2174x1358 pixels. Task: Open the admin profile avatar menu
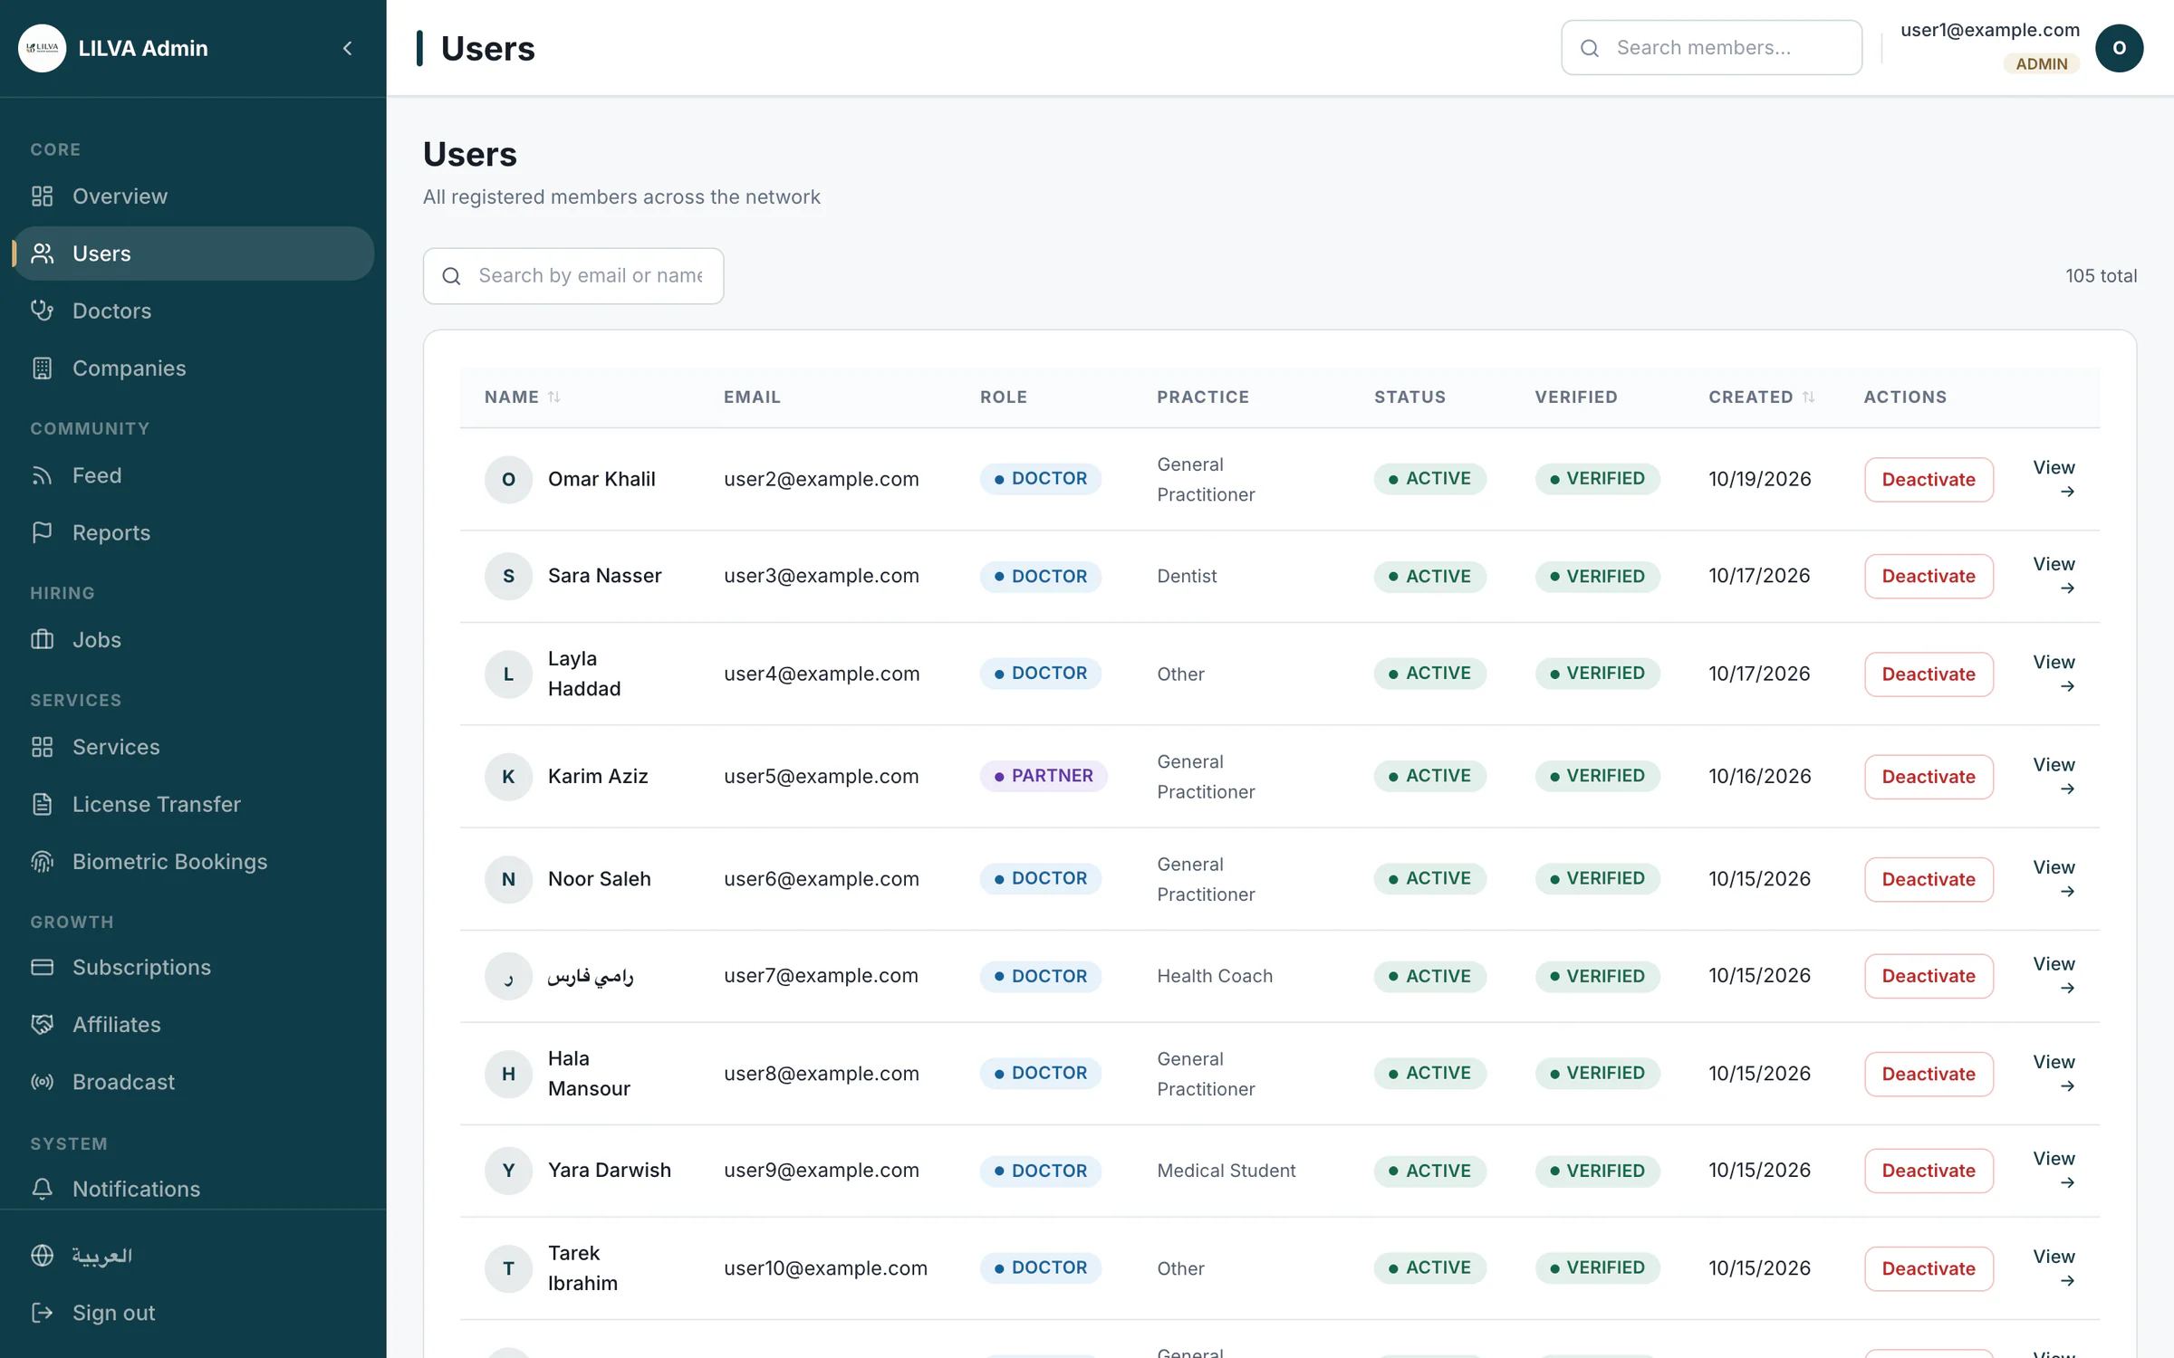(2118, 48)
